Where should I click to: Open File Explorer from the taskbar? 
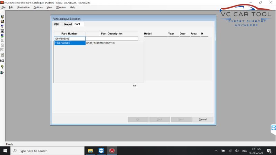click(x=90, y=151)
